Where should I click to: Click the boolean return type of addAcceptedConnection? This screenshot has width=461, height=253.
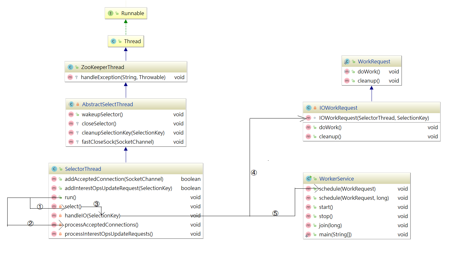[191, 179]
